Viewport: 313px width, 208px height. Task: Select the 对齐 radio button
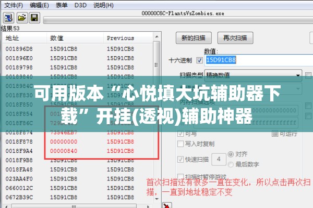[231, 154]
